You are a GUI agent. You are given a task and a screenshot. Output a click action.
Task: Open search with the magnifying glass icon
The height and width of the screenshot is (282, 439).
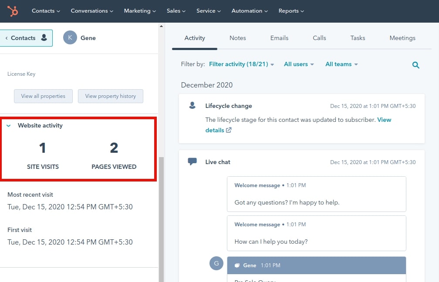tap(415, 64)
